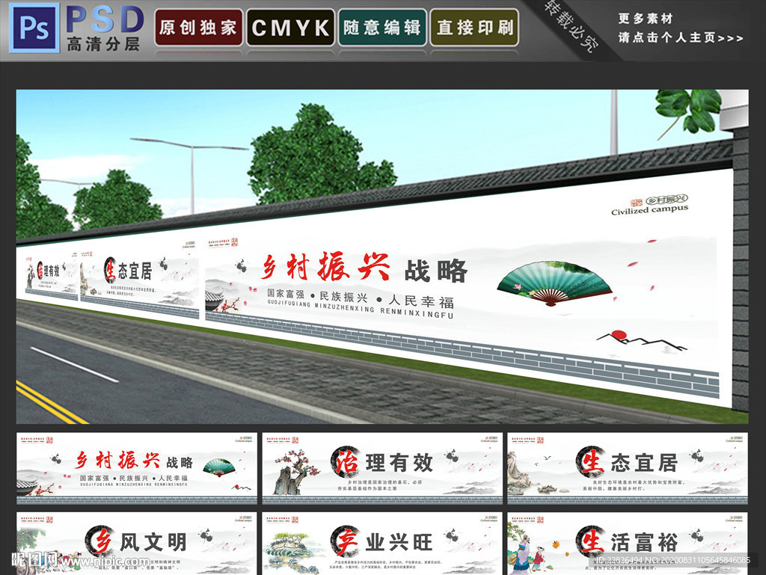Click the green folding fan graphic on wall

coord(554,283)
